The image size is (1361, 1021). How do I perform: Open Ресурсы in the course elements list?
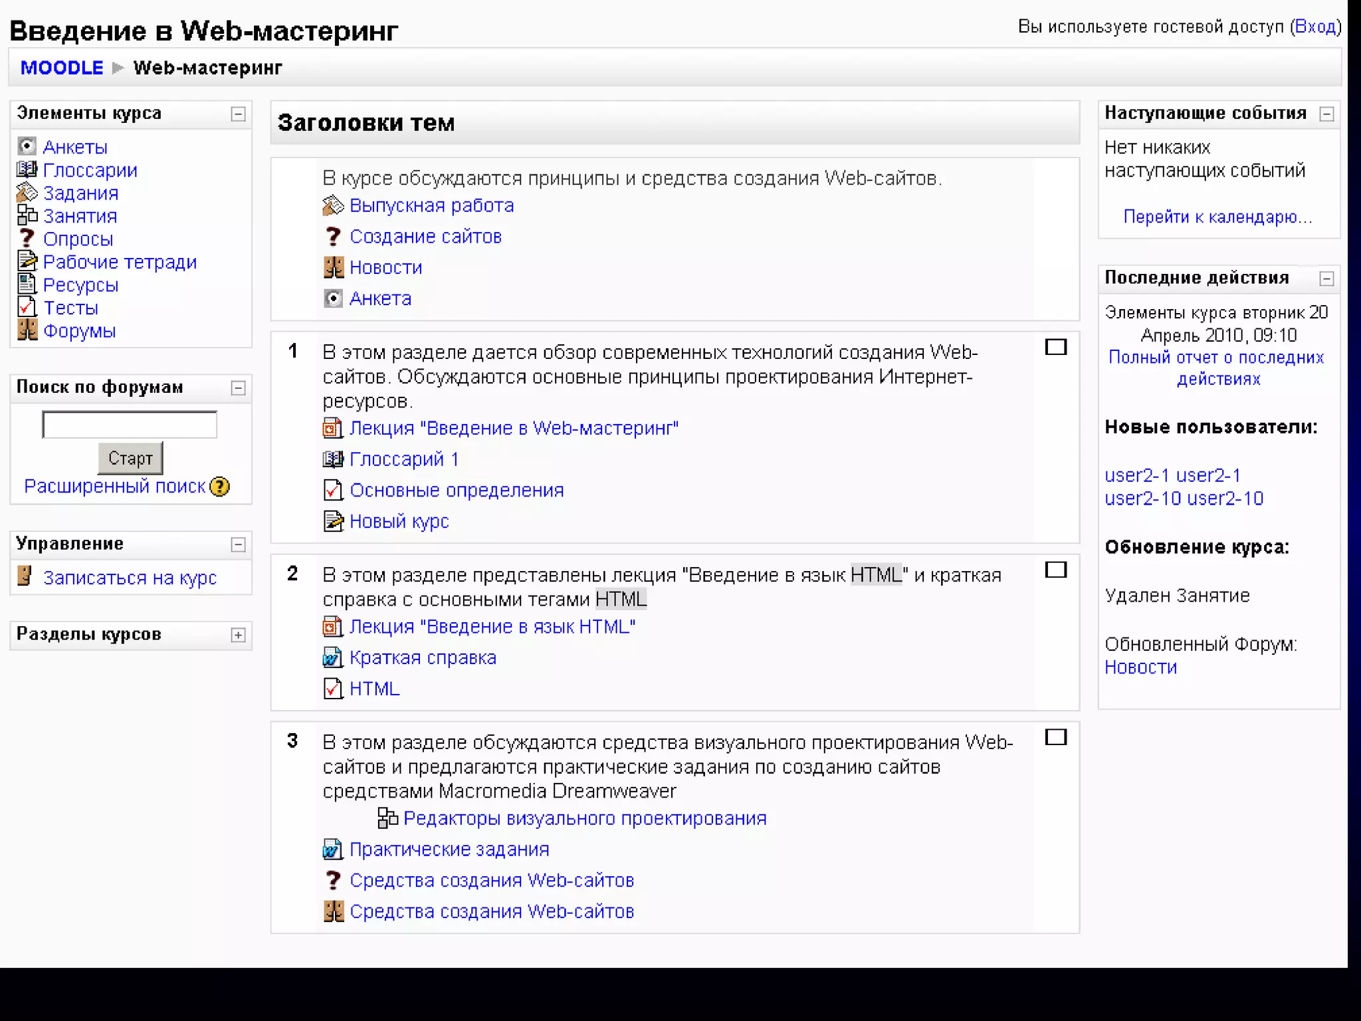coord(80,285)
